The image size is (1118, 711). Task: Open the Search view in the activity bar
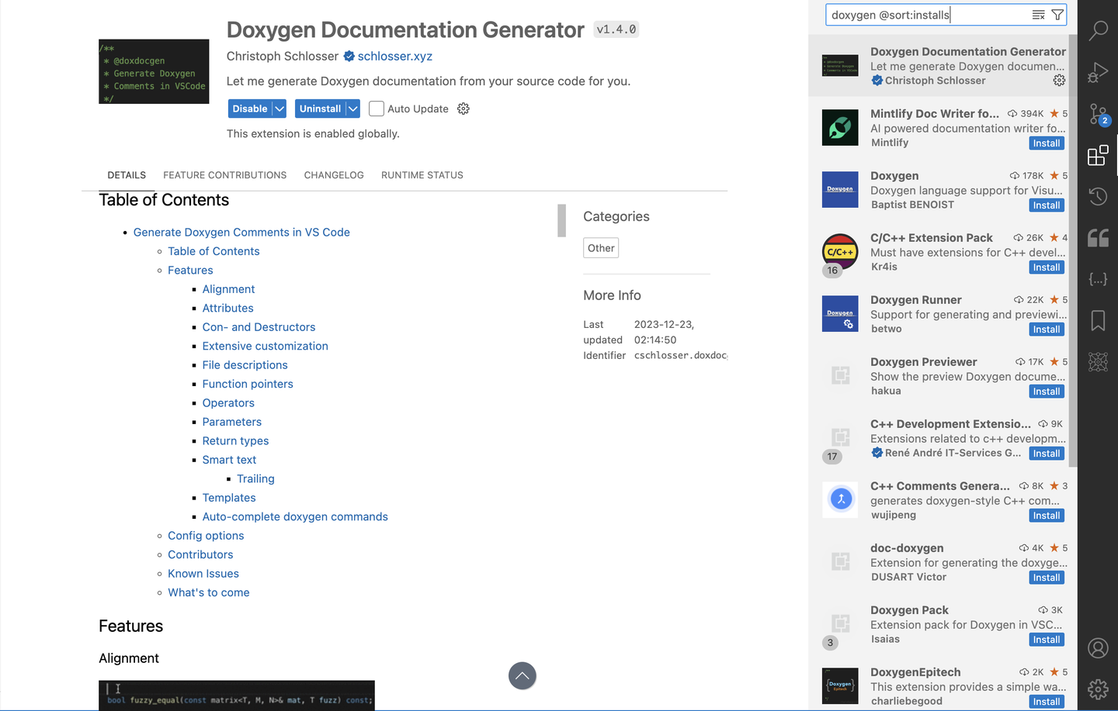(x=1098, y=30)
